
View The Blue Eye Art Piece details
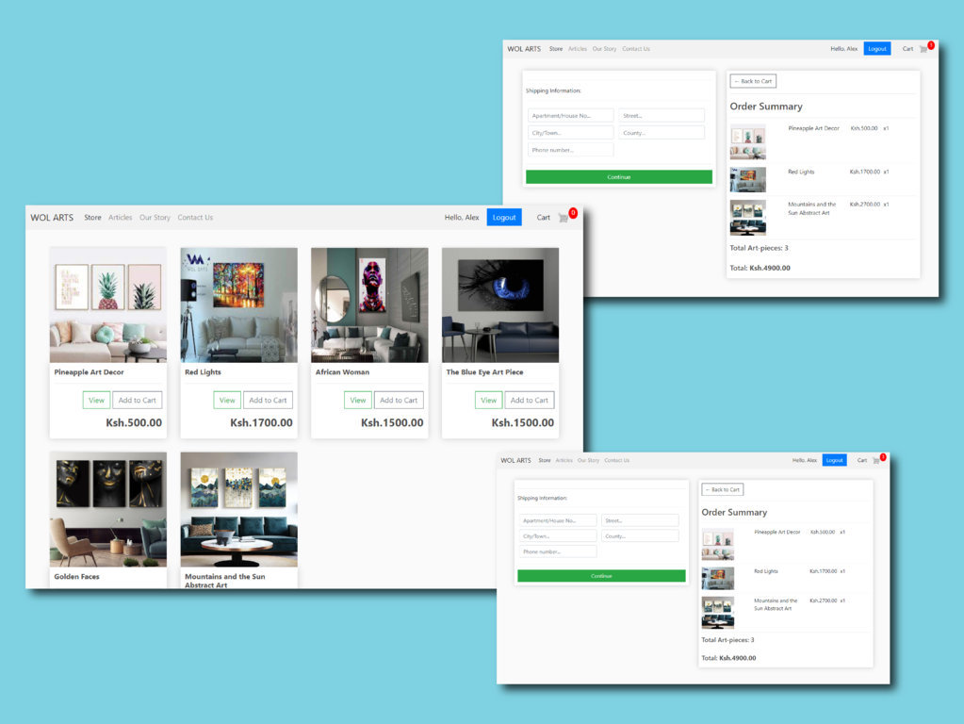[488, 400]
